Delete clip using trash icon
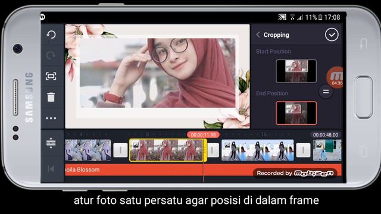This screenshot has width=381, height=214. pos(51,97)
